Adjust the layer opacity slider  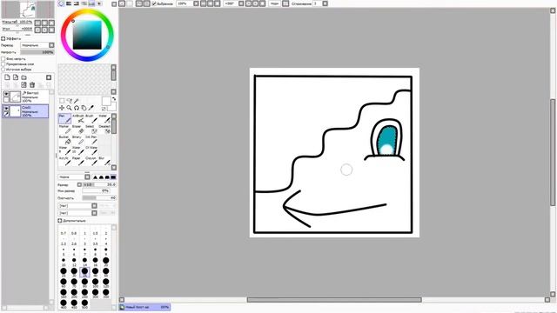(37, 52)
